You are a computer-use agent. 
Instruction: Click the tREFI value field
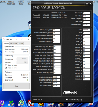tap(86, 30)
